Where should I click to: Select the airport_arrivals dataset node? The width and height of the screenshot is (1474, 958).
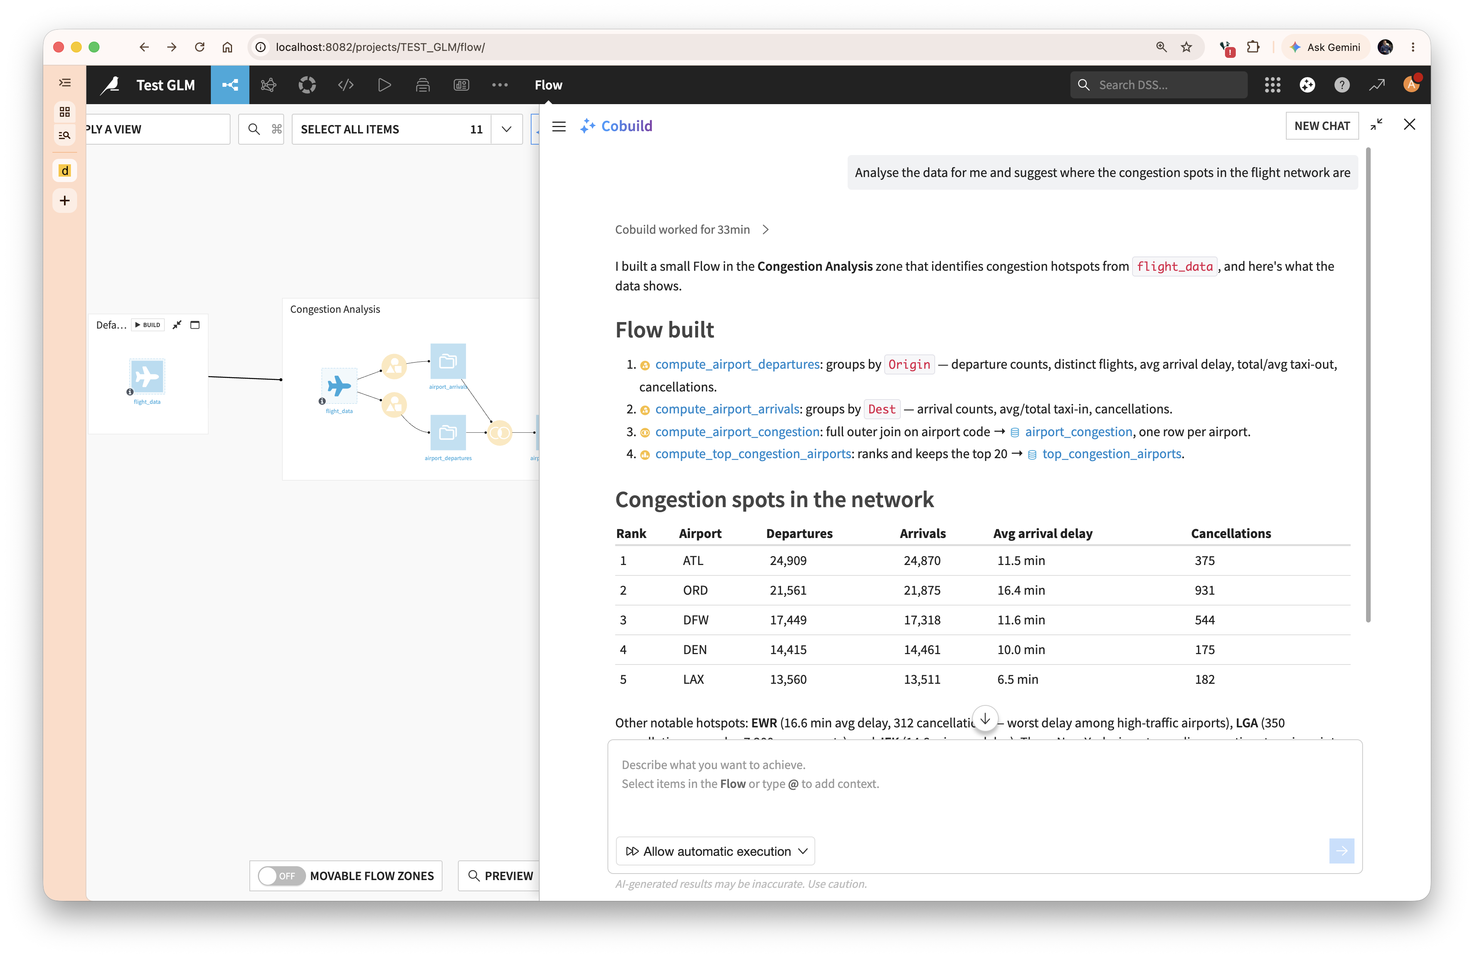coord(448,361)
